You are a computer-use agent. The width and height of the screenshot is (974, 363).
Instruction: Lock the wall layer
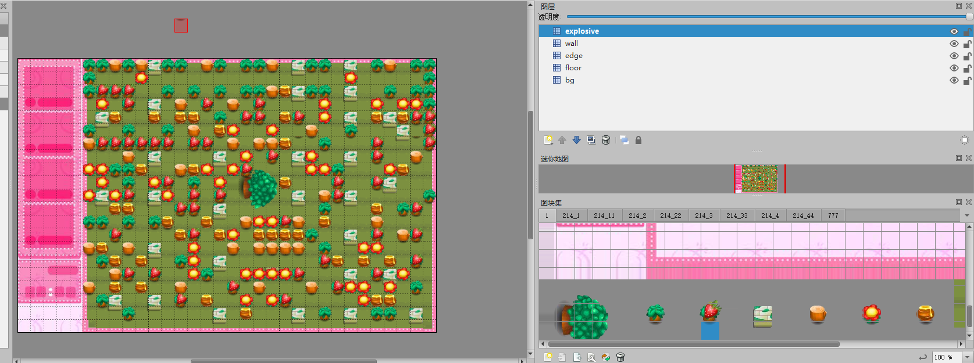(967, 44)
